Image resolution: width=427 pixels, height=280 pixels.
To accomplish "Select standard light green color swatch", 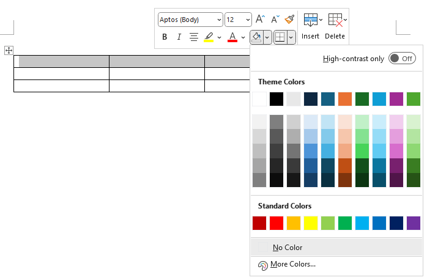I will [x=328, y=223].
